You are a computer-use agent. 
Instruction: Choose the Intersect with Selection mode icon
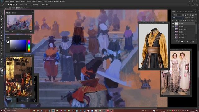16,5
